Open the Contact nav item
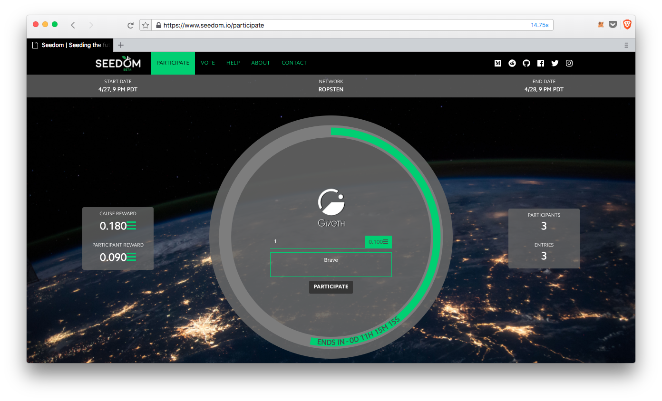 point(294,63)
